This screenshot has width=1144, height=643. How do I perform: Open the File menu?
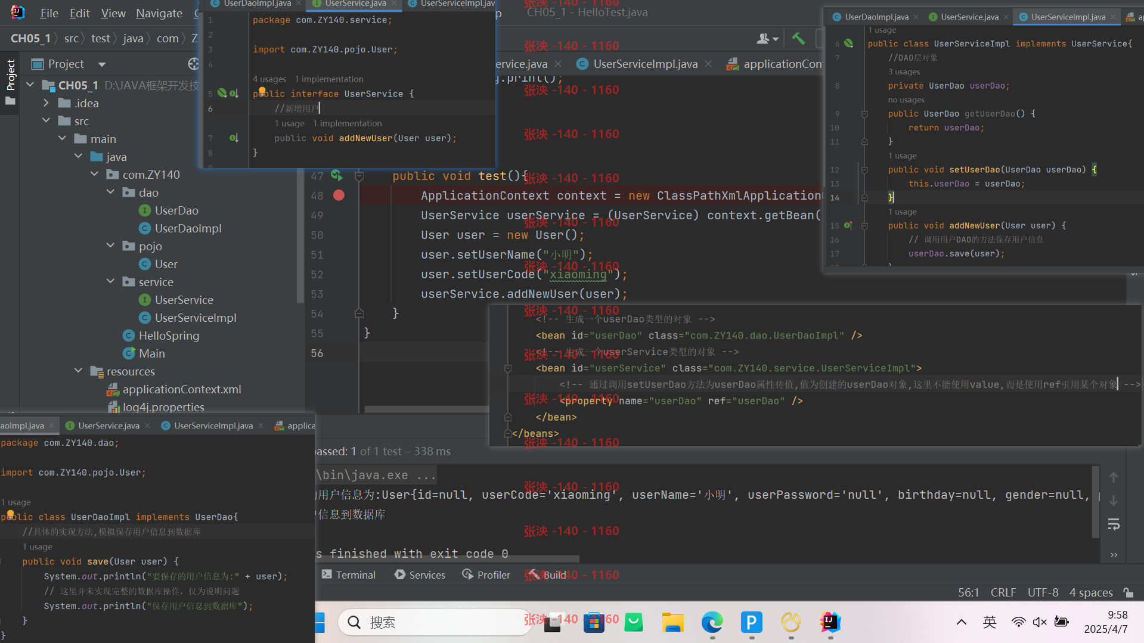[x=49, y=13]
